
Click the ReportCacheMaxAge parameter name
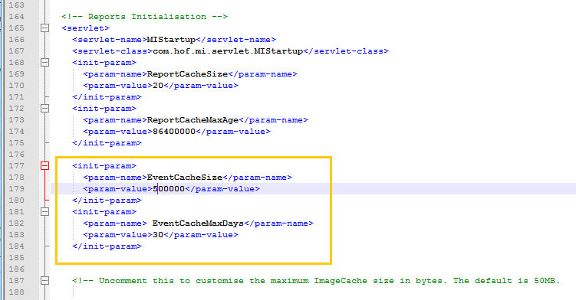pyautogui.click(x=193, y=120)
